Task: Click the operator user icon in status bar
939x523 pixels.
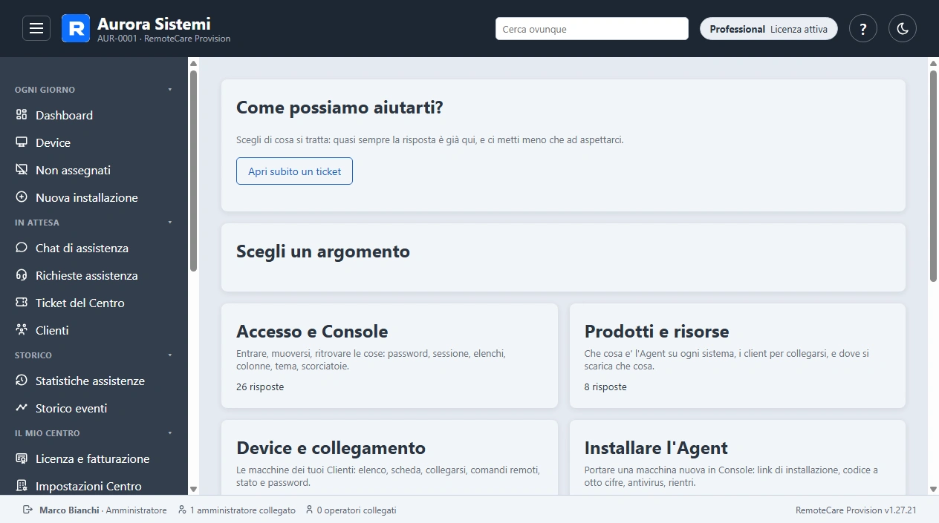Action: (309, 510)
